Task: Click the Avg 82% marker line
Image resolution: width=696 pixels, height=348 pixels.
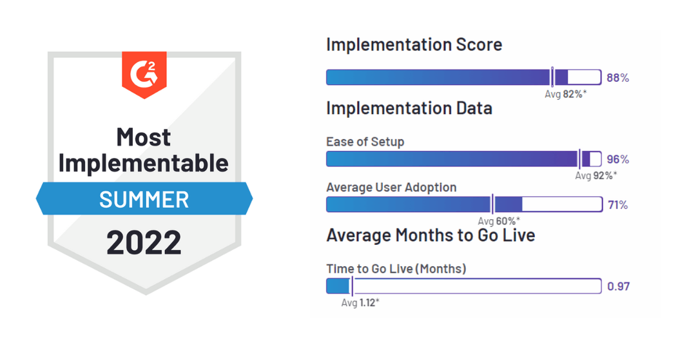Action: coord(552,77)
